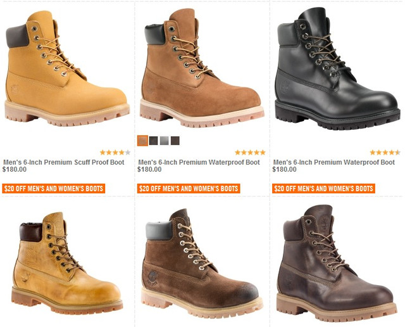The width and height of the screenshot is (405, 327).
Task: Open the middle Men's 6-Inch Premium Waterproof Boot link
Action: (x=199, y=162)
